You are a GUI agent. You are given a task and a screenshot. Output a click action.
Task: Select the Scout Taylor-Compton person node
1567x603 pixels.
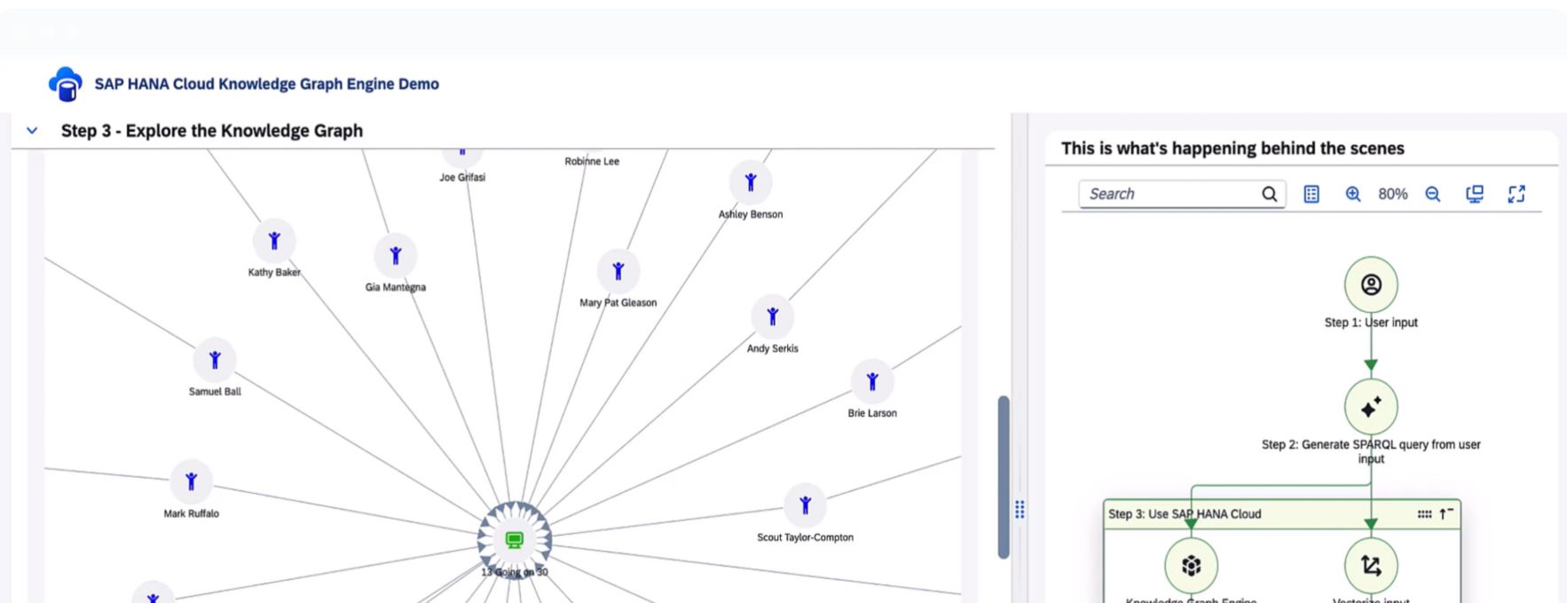(806, 505)
